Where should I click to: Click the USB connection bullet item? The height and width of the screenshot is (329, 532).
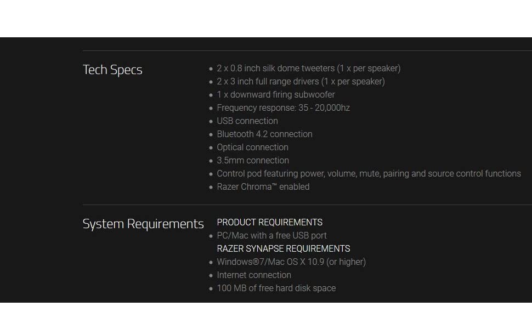[247, 121]
